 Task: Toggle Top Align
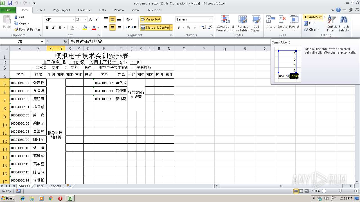pyautogui.click(x=106, y=19)
